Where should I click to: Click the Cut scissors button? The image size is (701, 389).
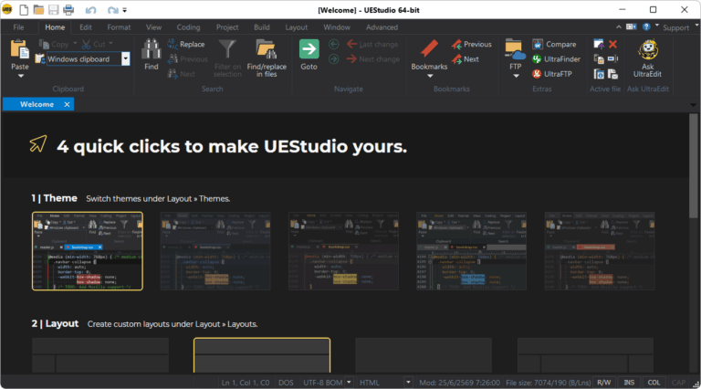[x=93, y=44]
